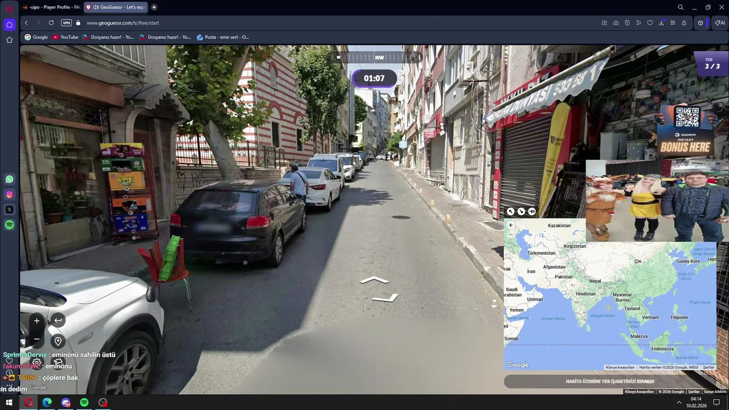Screen dimensions: 729x410
Task: Open X (Twitter) in Opera sidebar
Action: click(9, 210)
